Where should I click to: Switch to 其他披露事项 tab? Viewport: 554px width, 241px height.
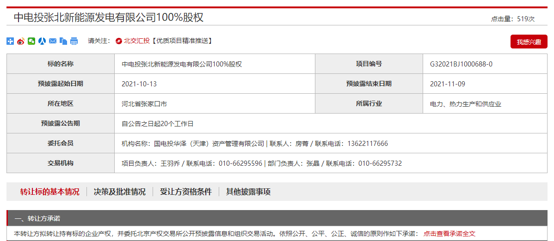click(248, 192)
